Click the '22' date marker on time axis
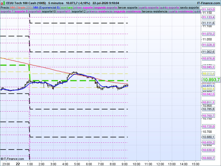The image size is (221, 166). pos(18,164)
